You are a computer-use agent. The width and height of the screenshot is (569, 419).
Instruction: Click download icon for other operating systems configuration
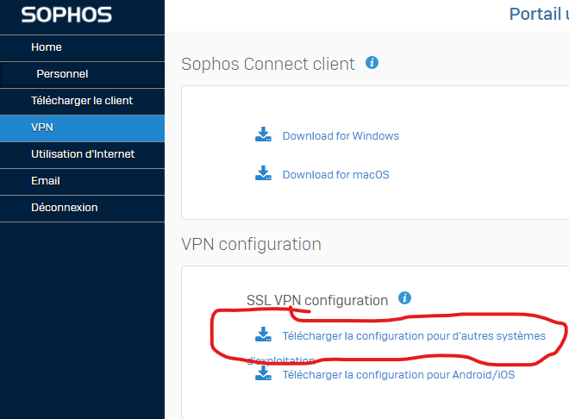tap(263, 335)
